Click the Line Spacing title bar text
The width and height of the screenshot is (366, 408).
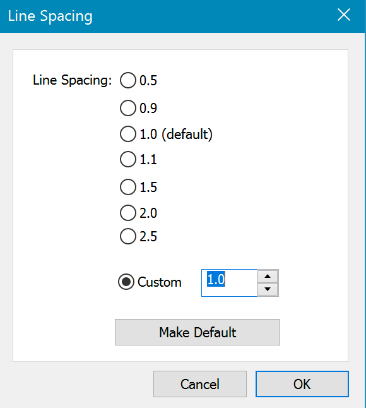(50, 16)
